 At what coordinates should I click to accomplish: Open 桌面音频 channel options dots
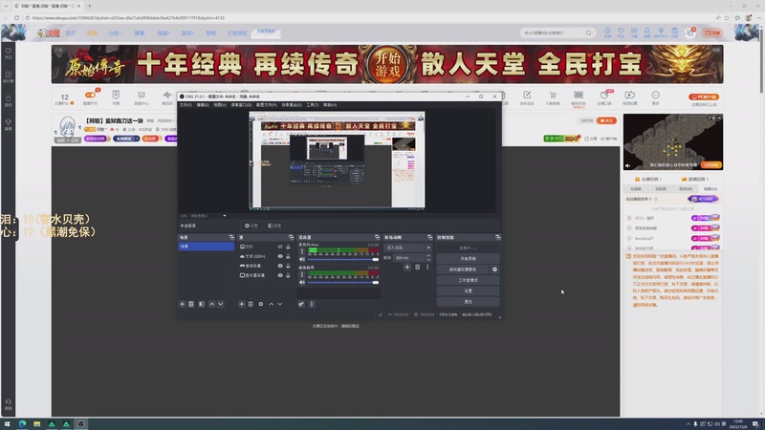tap(302, 274)
